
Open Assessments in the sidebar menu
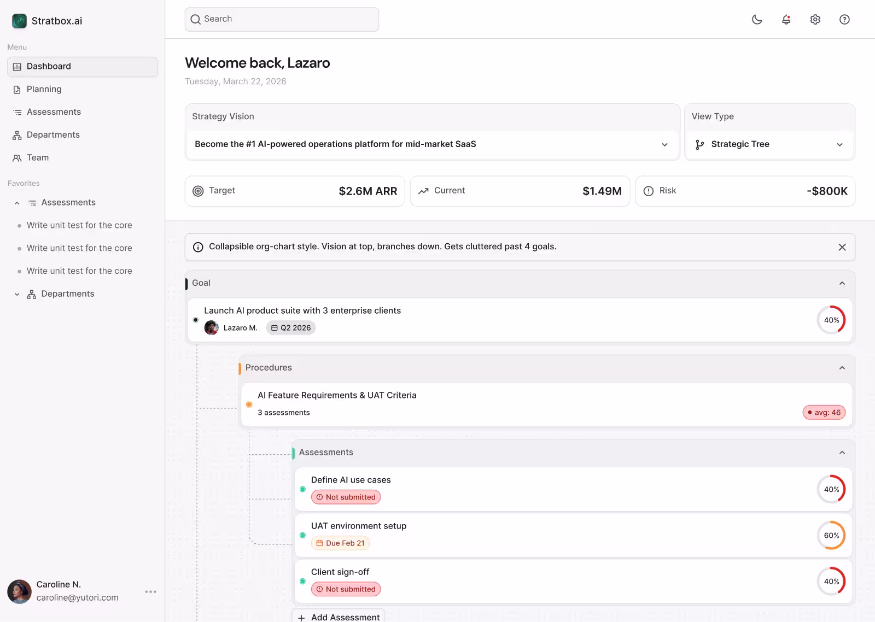pyautogui.click(x=83, y=112)
